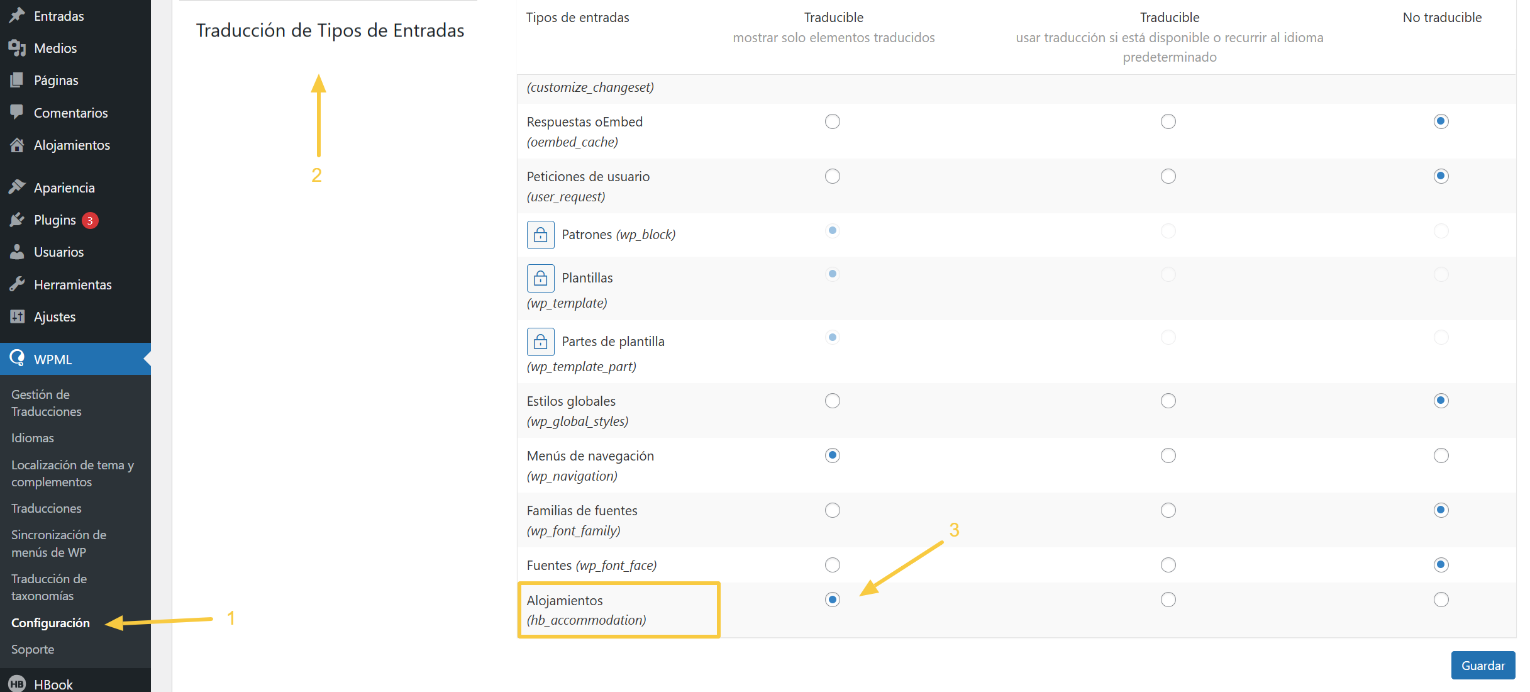Select translated-only option for Estilos globales

point(832,401)
